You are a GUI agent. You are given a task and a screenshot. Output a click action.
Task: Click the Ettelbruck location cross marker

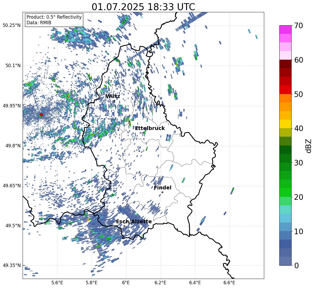(143, 133)
